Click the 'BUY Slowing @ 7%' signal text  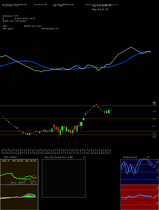(50, 29)
